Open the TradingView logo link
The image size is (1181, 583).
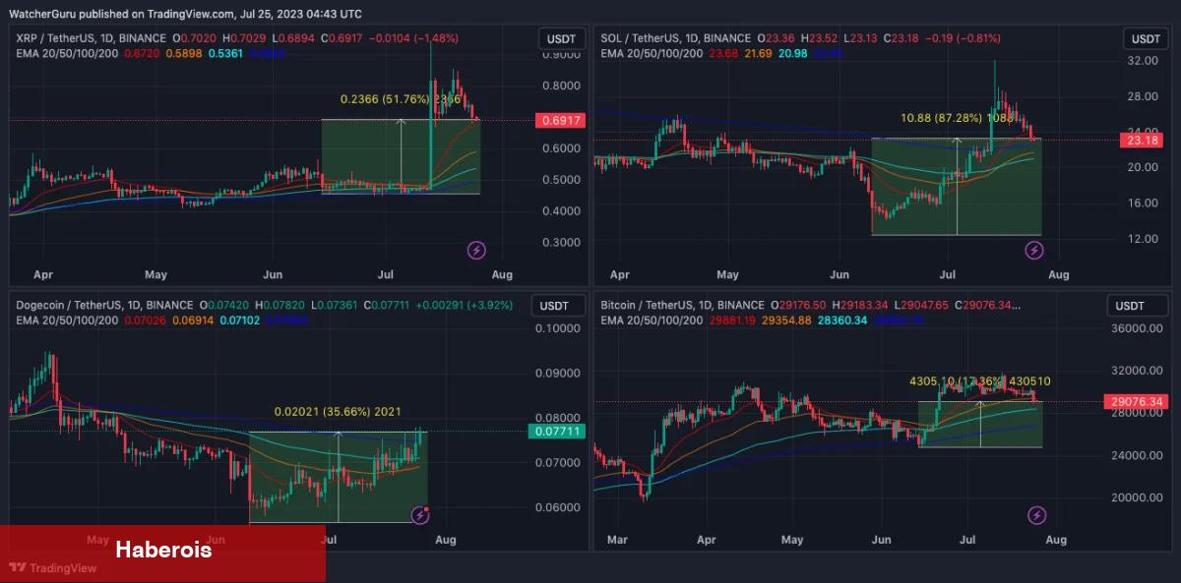[x=52, y=567]
